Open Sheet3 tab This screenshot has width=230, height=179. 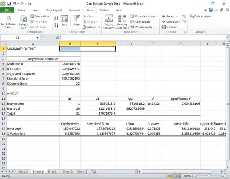click(x=82, y=171)
